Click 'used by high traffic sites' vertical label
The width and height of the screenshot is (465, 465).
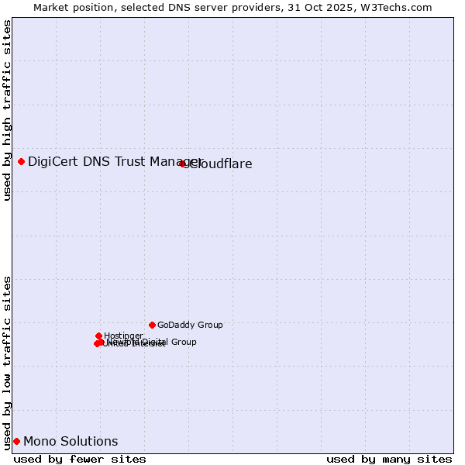tap(7, 110)
